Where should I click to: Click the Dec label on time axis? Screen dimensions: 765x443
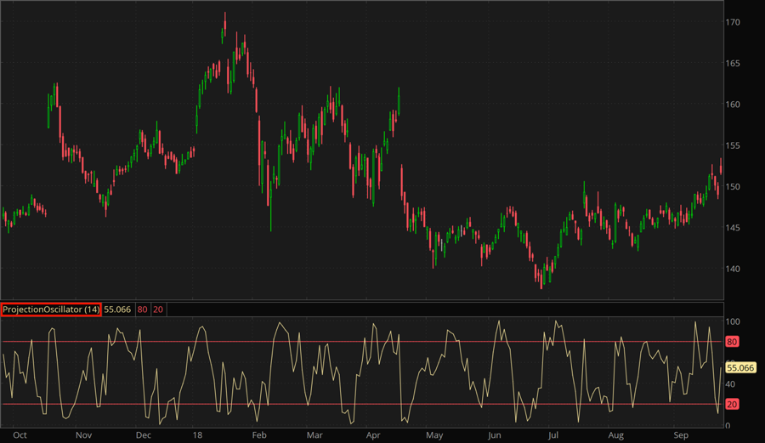point(143,435)
